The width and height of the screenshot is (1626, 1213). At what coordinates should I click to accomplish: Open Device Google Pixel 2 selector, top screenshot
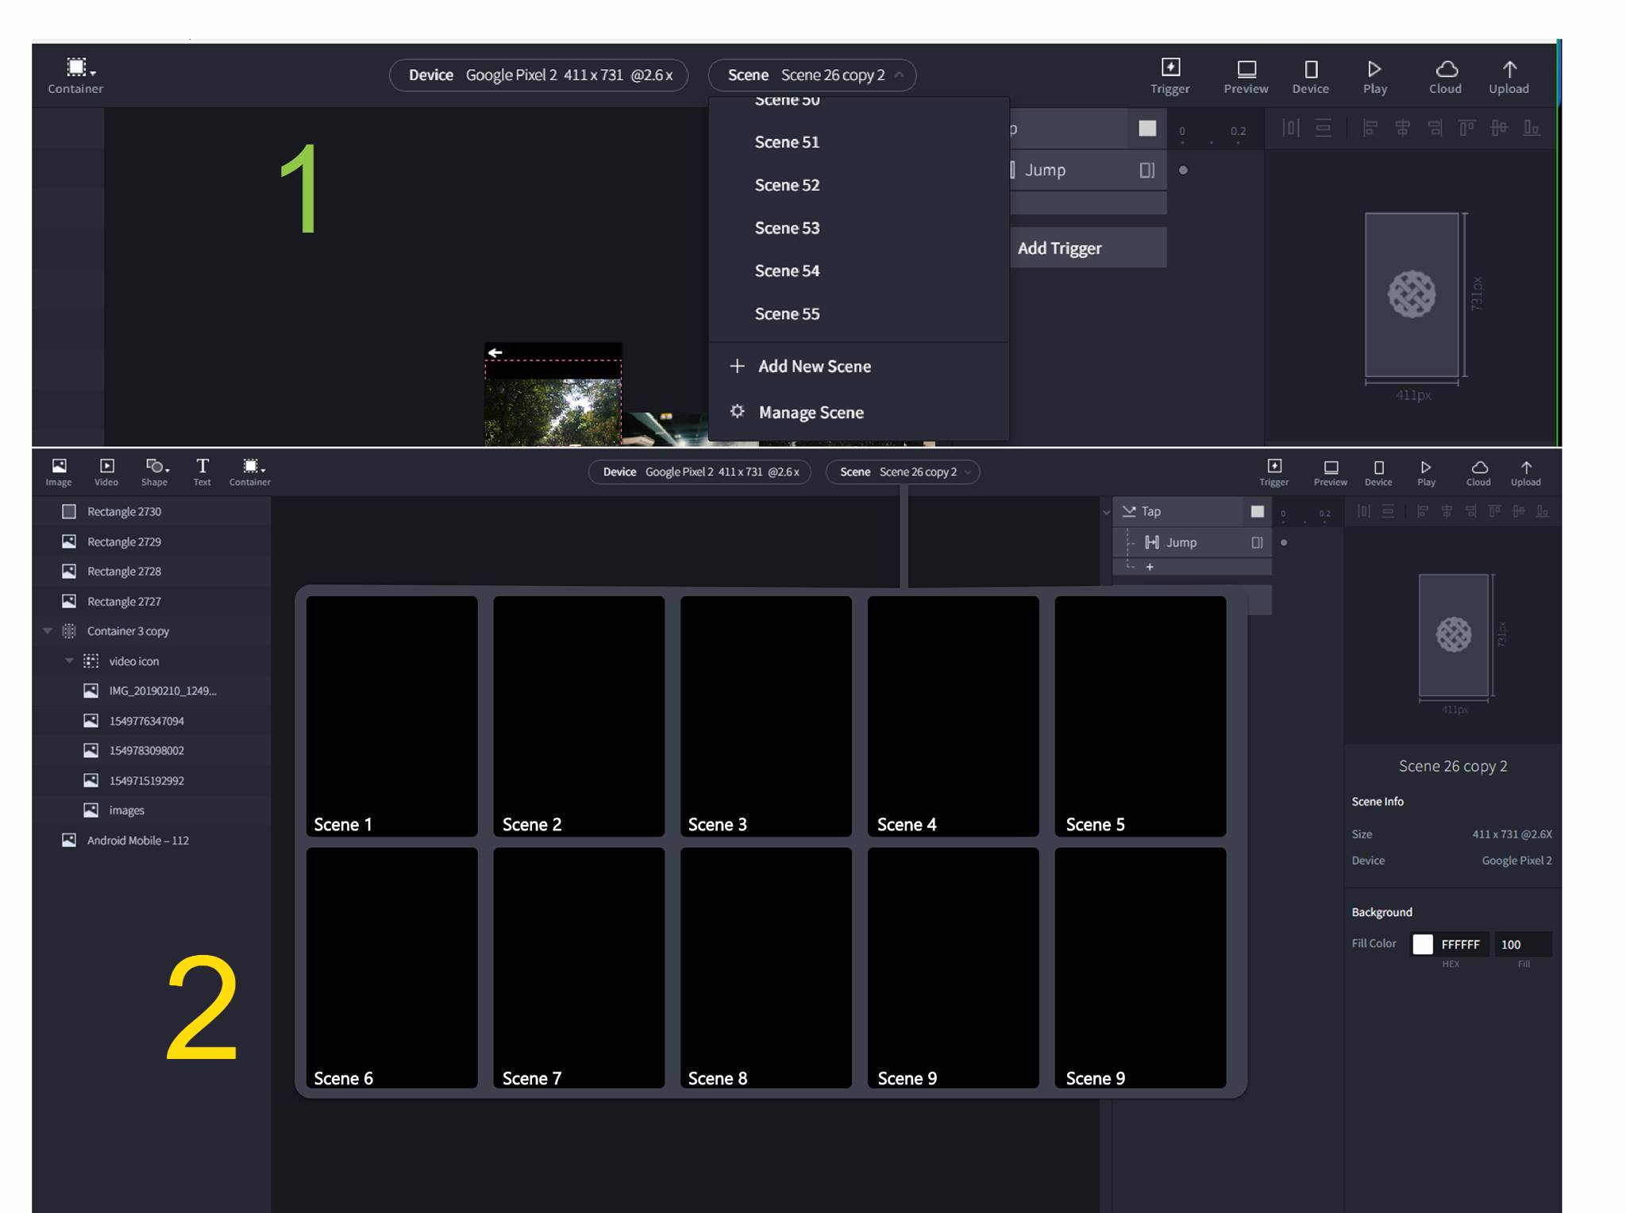click(x=538, y=75)
